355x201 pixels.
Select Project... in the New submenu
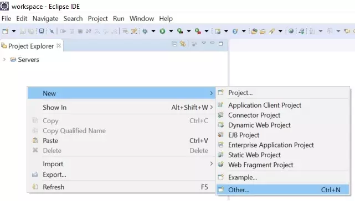(282, 93)
